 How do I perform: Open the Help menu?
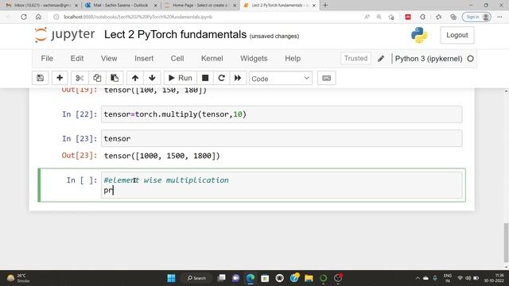tap(293, 59)
